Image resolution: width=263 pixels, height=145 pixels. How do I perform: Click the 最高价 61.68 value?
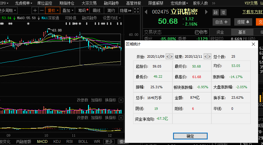click(x=197, y=77)
